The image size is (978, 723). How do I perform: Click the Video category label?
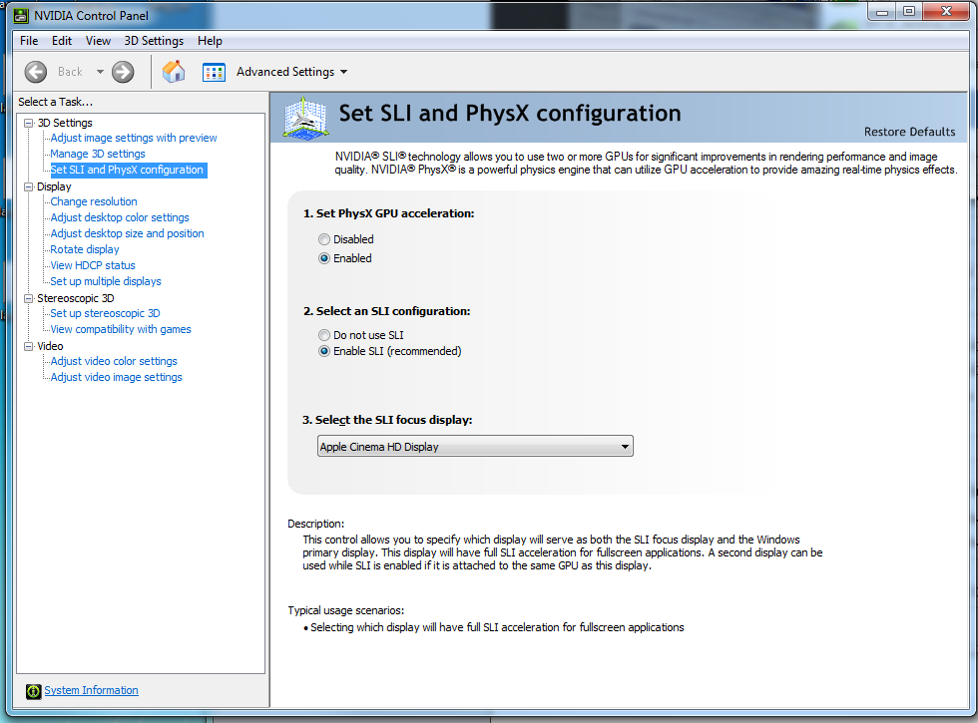50,346
